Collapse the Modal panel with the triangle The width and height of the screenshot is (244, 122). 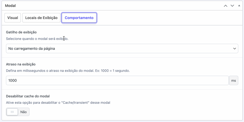pyautogui.click(x=239, y=5)
